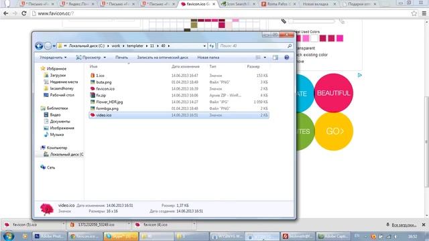Close the favicon.ico browser tab

pyautogui.click(x=214, y=4)
